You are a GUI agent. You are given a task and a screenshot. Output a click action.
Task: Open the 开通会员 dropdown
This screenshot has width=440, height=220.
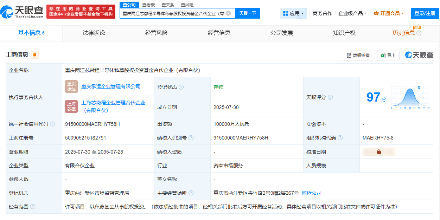[389, 13]
